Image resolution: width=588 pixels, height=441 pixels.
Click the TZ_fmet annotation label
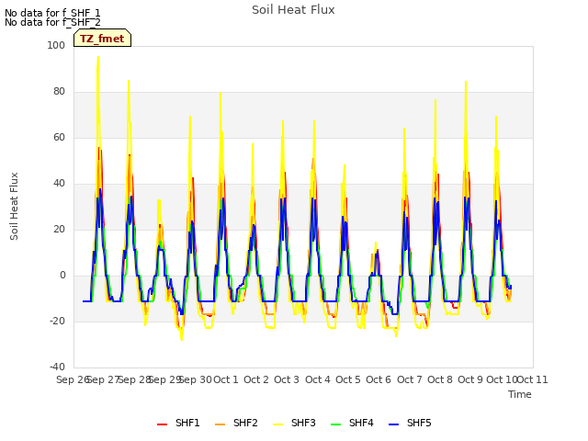click(x=102, y=39)
